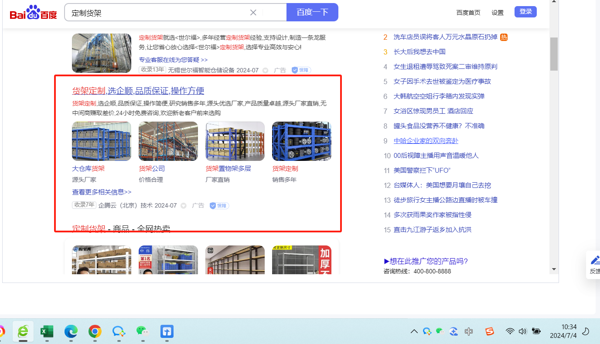600x344 pixels.
Task: Click the 保障 badge under 企腾云 ad
Action: pos(219,205)
